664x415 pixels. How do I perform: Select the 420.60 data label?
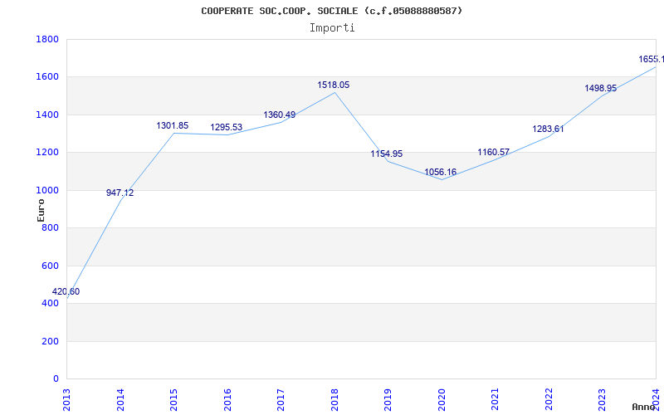66,292
